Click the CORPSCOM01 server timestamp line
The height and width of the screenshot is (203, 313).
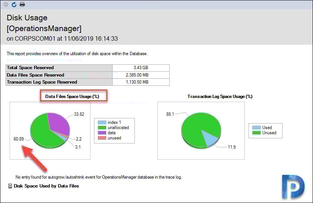[62, 38]
